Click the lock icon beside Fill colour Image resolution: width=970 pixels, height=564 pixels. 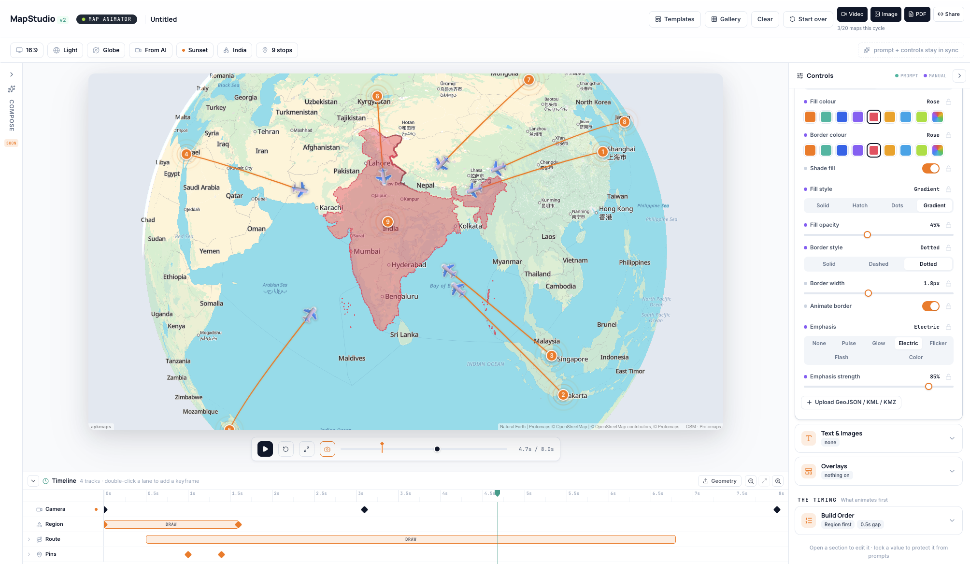pos(949,102)
